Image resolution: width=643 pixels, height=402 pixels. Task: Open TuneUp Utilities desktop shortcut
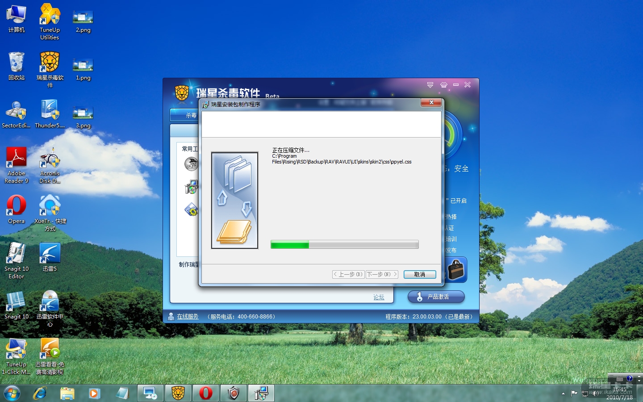[x=50, y=22]
